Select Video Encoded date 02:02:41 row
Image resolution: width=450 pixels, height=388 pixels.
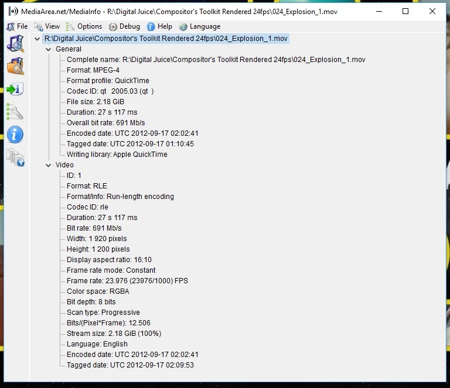[x=132, y=355]
